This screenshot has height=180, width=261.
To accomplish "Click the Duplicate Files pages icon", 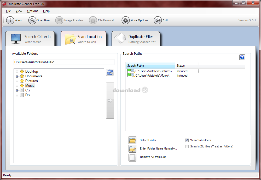I will point(120,38).
